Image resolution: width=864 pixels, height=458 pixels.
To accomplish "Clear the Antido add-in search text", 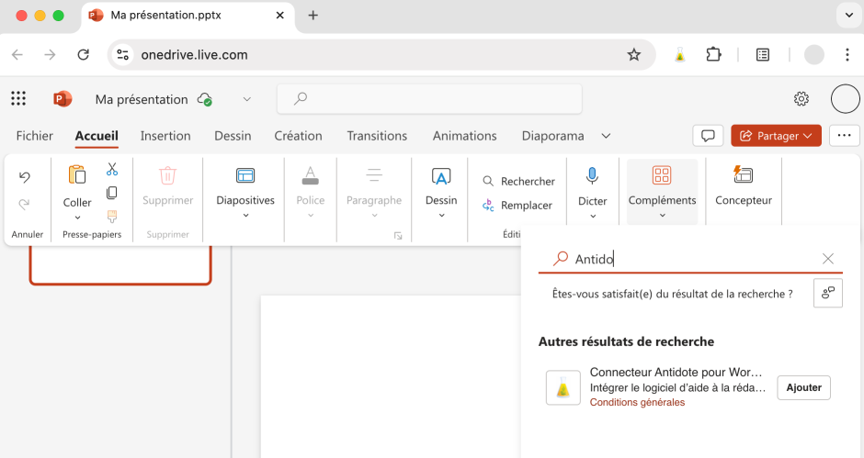I will pyautogui.click(x=827, y=259).
